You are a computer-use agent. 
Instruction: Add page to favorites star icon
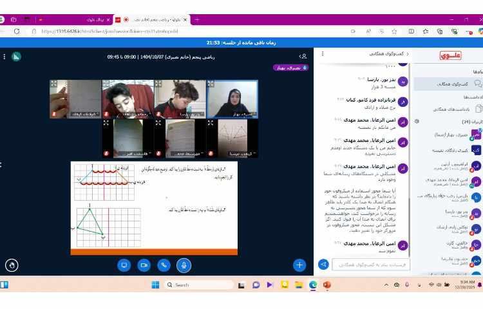click(x=394, y=32)
